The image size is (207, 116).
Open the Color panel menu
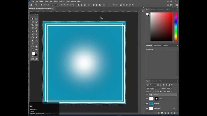(x=177, y=10)
